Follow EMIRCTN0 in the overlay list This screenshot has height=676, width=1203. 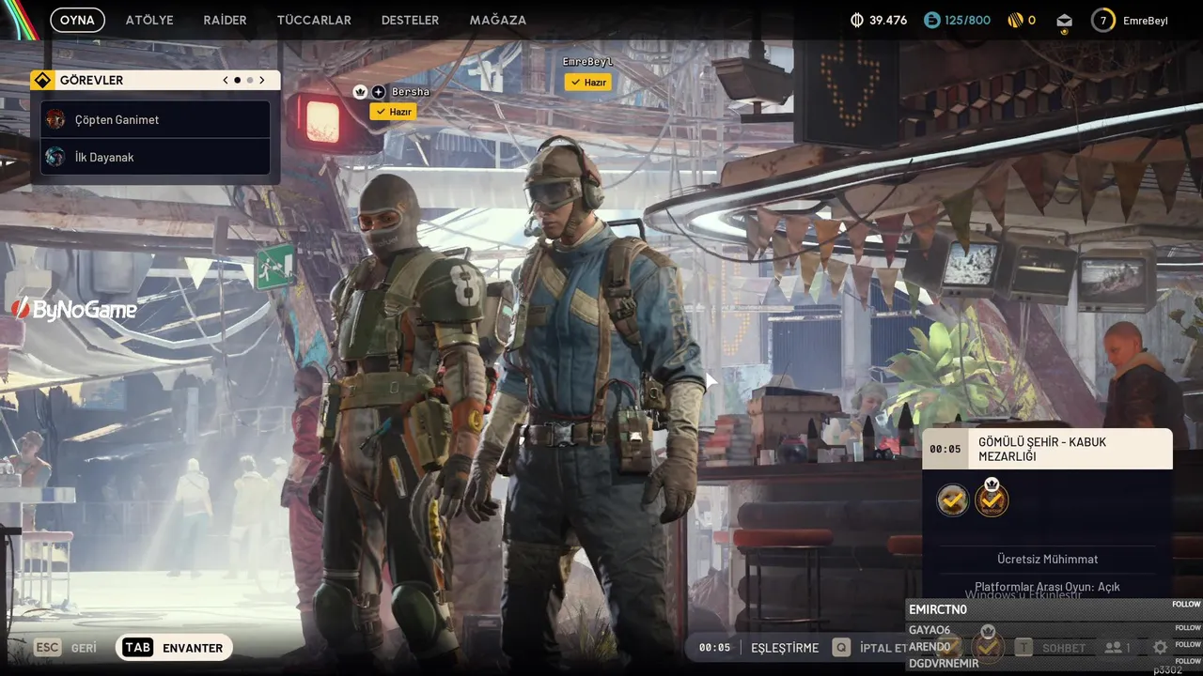point(1186,605)
